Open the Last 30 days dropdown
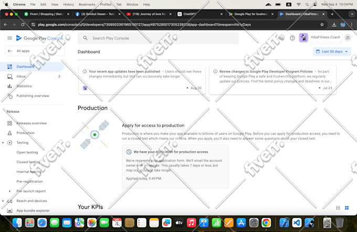 tap(332, 51)
